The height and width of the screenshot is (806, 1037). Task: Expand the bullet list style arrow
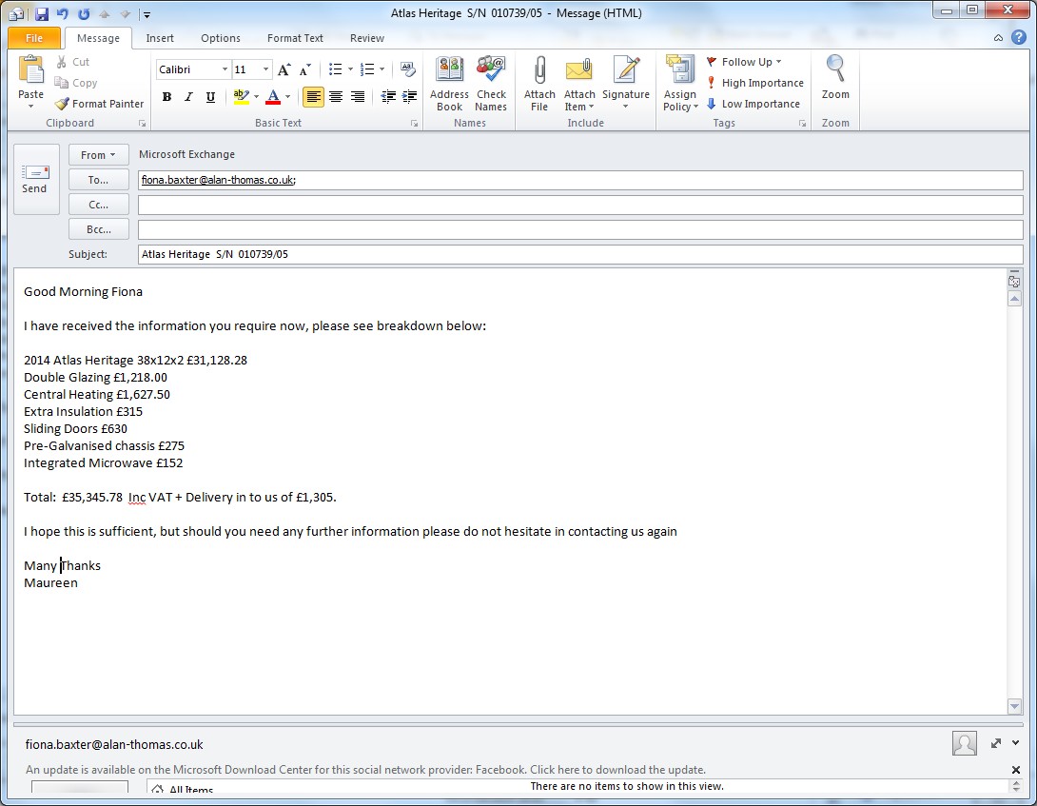pos(350,69)
